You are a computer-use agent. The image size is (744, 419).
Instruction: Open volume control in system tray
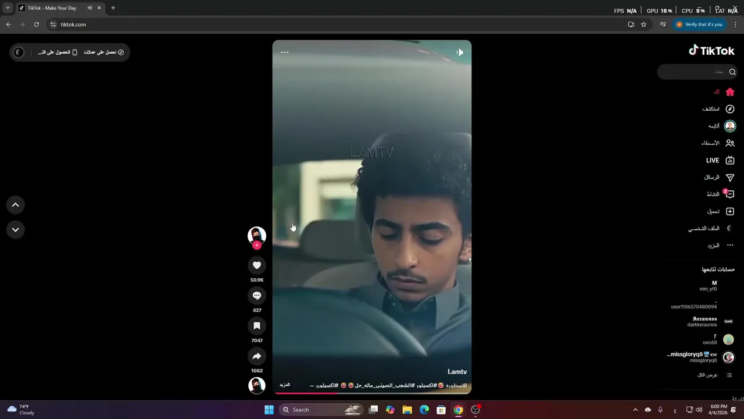[x=699, y=410]
